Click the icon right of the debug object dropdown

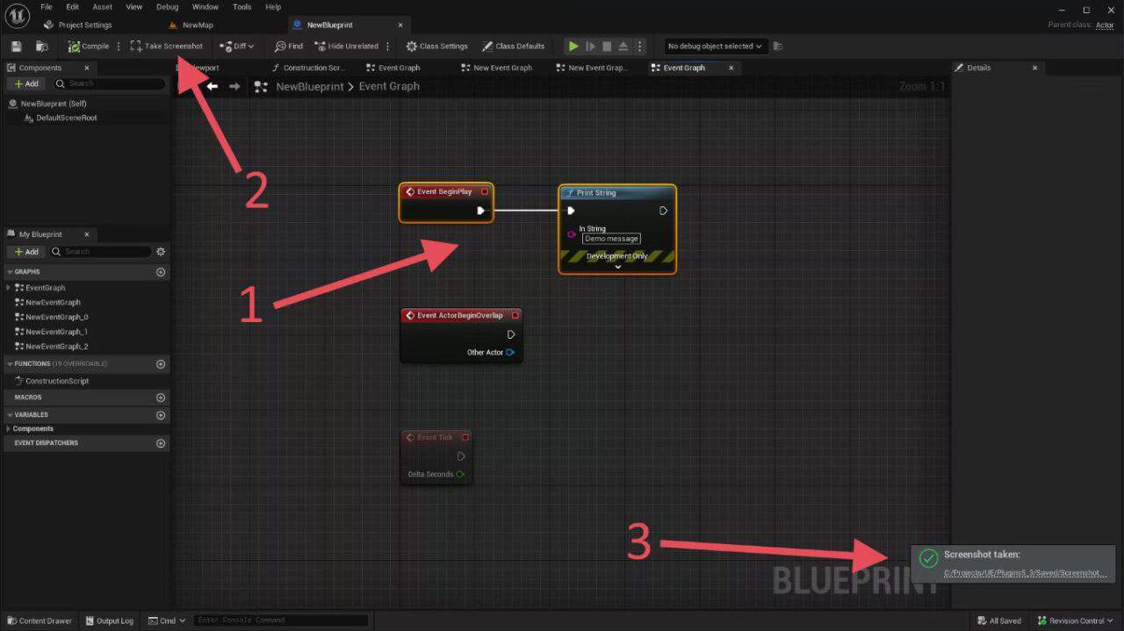click(778, 47)
